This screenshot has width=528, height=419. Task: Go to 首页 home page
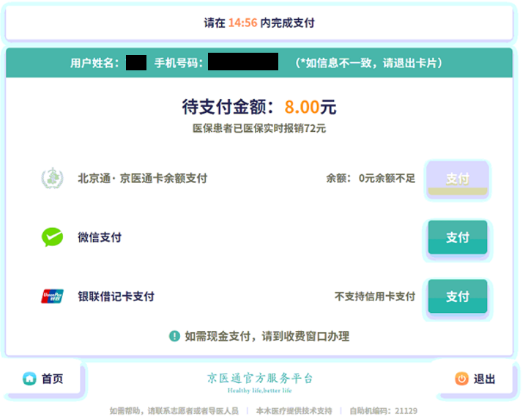click(43, 379)
